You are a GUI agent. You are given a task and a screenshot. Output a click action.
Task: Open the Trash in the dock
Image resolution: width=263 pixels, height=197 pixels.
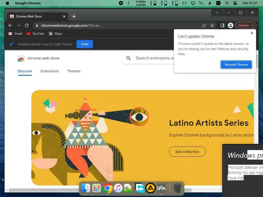tap(177, 188)
